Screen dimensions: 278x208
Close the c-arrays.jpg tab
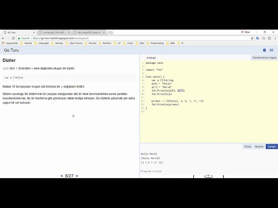point(69,32)
